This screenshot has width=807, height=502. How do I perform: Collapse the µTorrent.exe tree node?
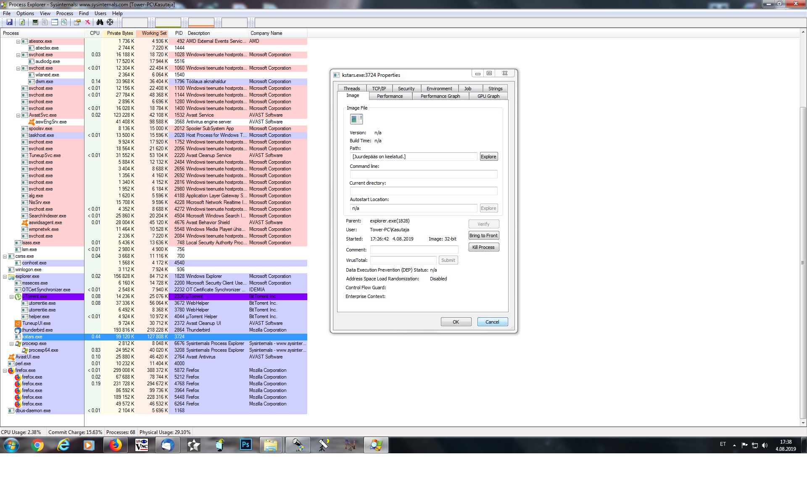pos(12,297)
